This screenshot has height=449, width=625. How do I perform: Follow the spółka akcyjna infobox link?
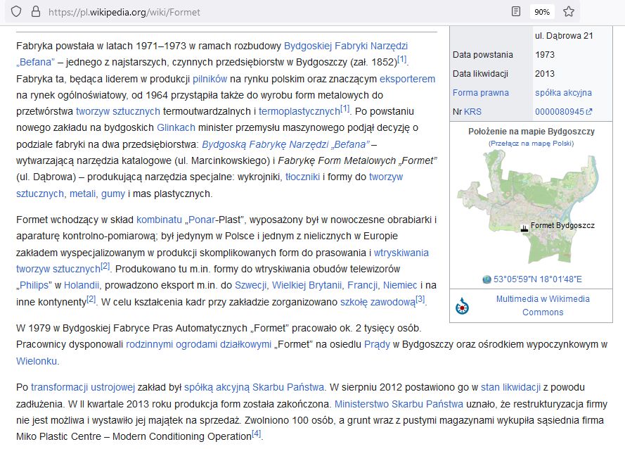tap(563, 93)
